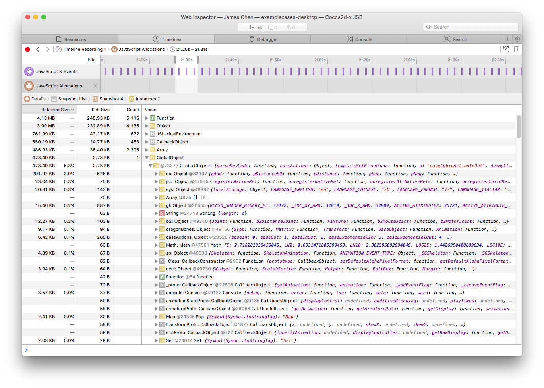Collapse the GlobalObject @23377 instance
The image size is (544, 388).
(151, 166)
